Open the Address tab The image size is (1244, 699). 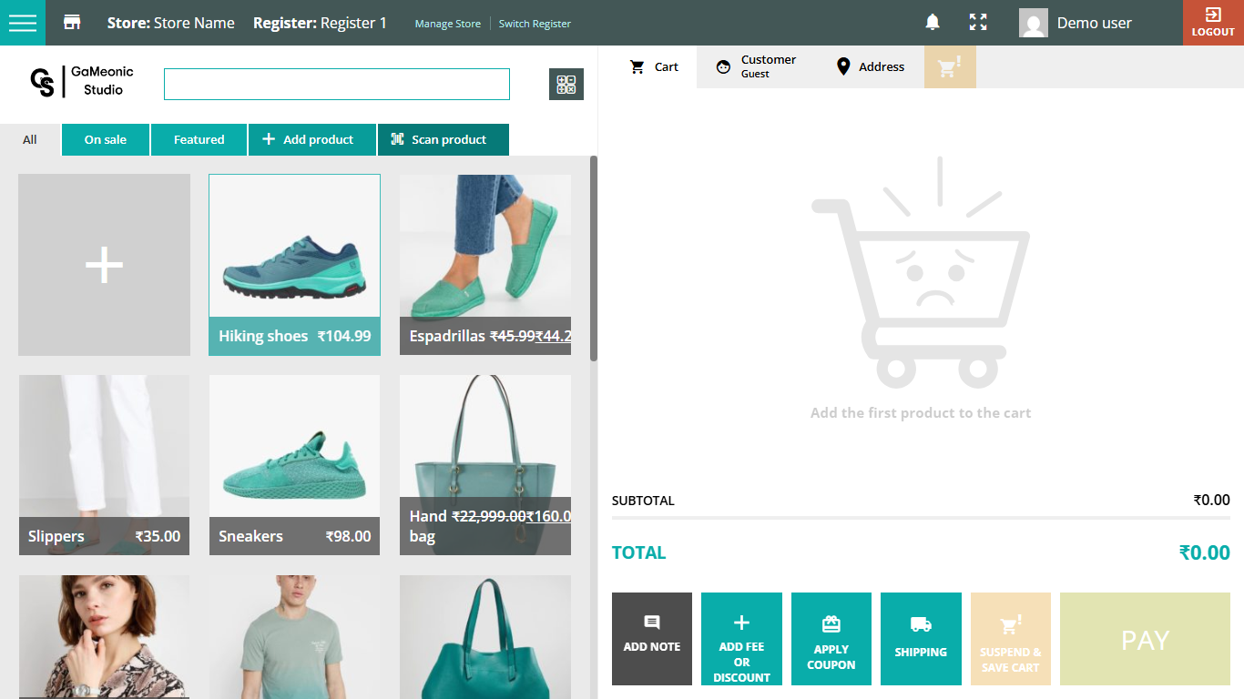click(x=871, y=67)
